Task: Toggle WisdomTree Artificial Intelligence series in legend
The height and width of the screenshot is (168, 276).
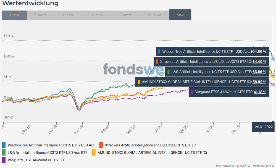Action: pyautogui.click(x=51, y=145)
